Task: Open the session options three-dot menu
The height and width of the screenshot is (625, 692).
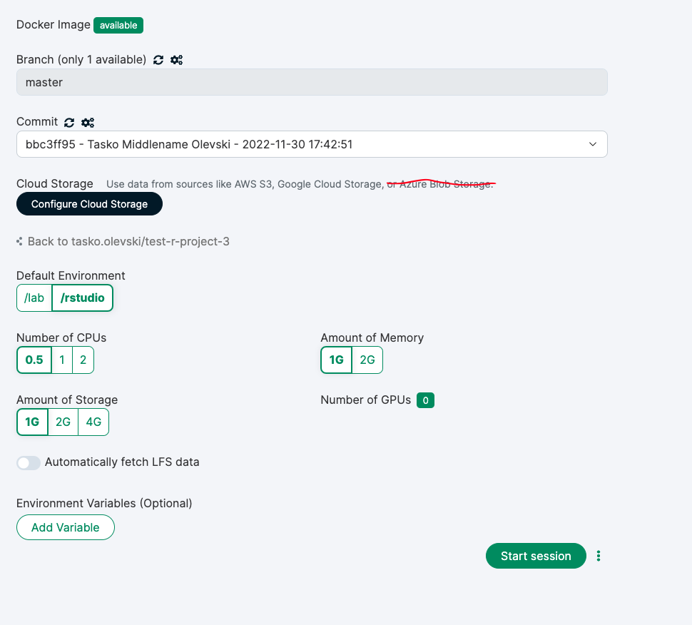Action: click(599, 556)
